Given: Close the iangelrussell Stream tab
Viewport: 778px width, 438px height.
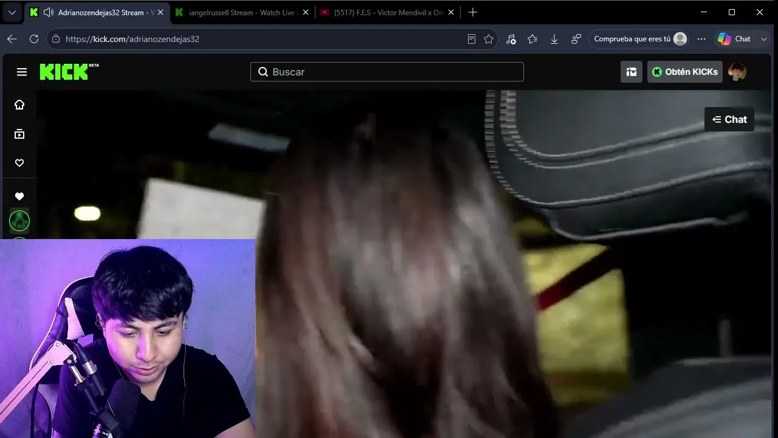Looking at the screenshot, I should [x=306, y=12].
